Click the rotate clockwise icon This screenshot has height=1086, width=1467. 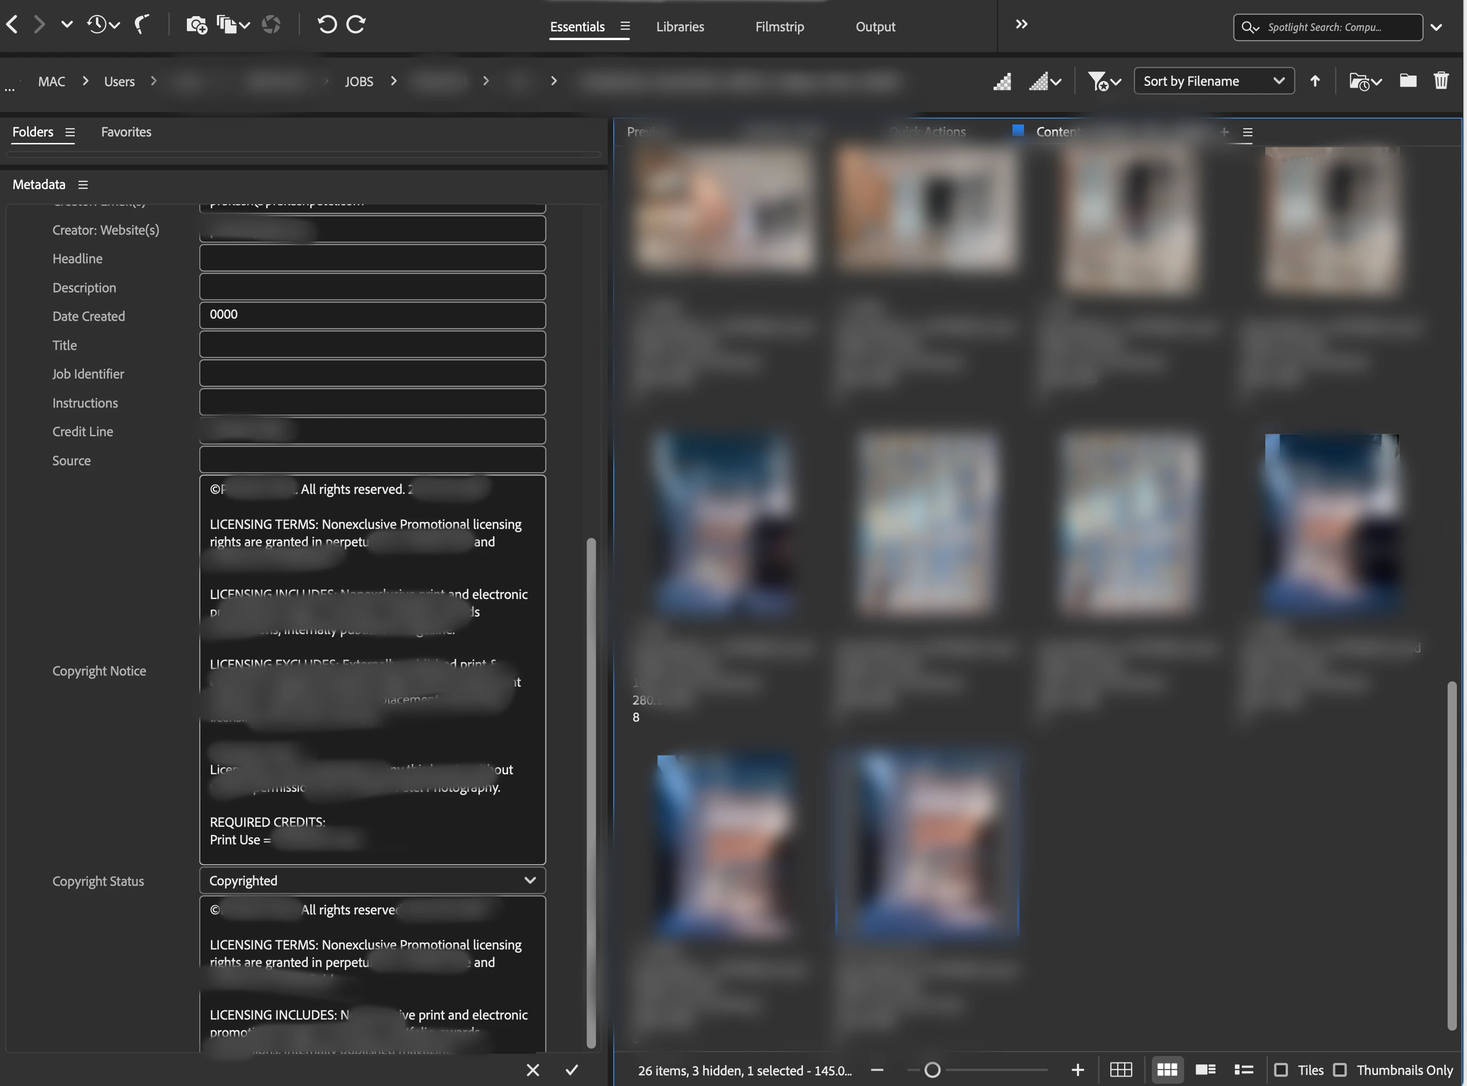coord(356,25)
